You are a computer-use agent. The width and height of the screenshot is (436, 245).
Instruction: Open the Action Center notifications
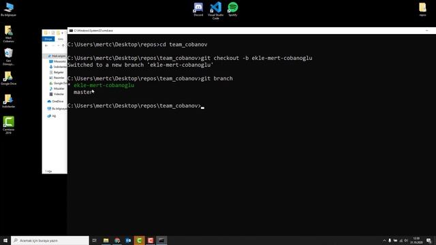pyautogui.click(x=429, y=240)
